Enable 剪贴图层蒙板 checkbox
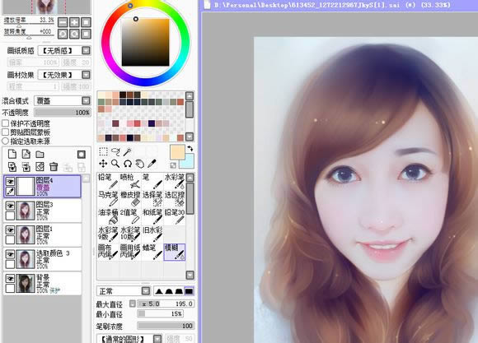 point(5,132)
